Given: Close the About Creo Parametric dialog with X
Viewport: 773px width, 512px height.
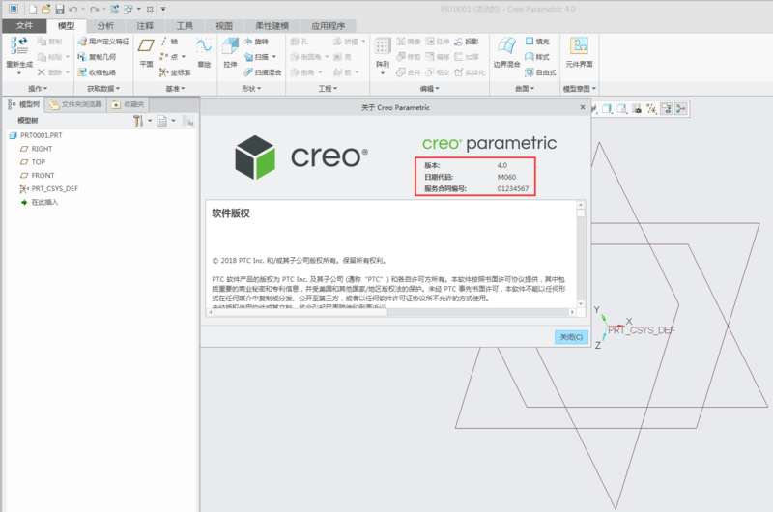Looking at the screenshot, I should tap(583, 107).
